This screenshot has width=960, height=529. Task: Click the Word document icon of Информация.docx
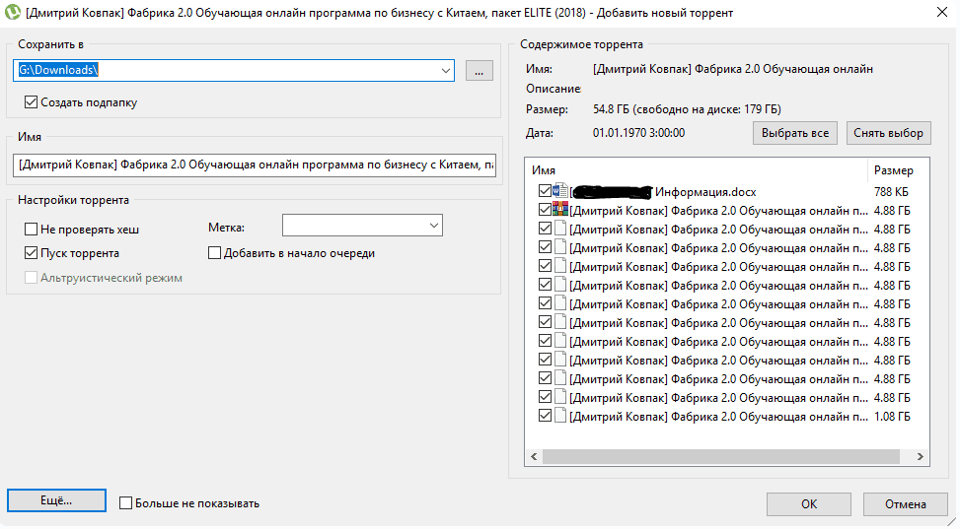[x=560, y=191]
